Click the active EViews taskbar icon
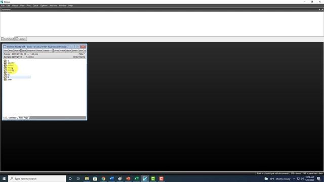Screen dimensions: 324x182 tap(145, 178)
